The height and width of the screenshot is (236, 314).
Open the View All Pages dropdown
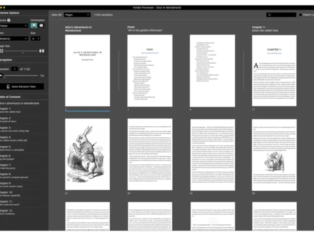(x=77, y=15)
